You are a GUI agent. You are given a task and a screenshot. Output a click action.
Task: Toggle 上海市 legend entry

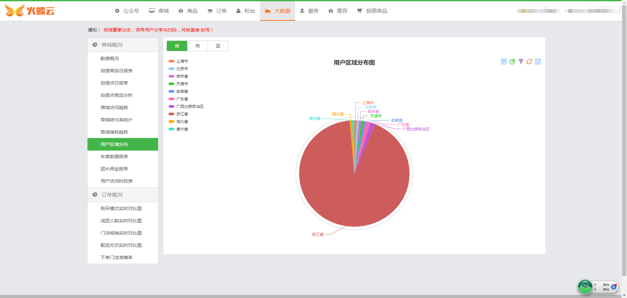pos(178,61)
